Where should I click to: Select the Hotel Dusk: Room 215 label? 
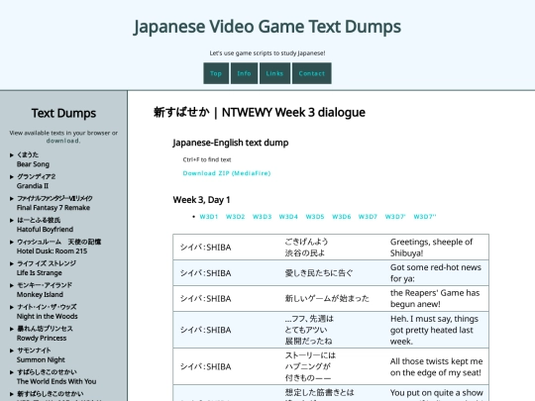point(52,251)
